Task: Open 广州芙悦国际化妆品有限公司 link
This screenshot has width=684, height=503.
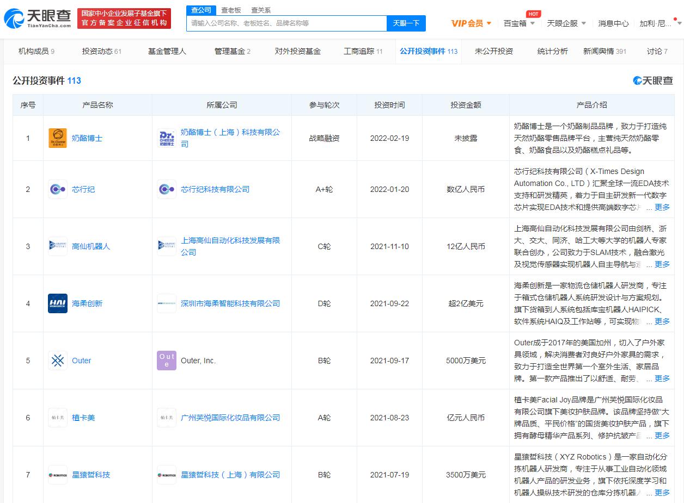Action: (x=230, y=418)
